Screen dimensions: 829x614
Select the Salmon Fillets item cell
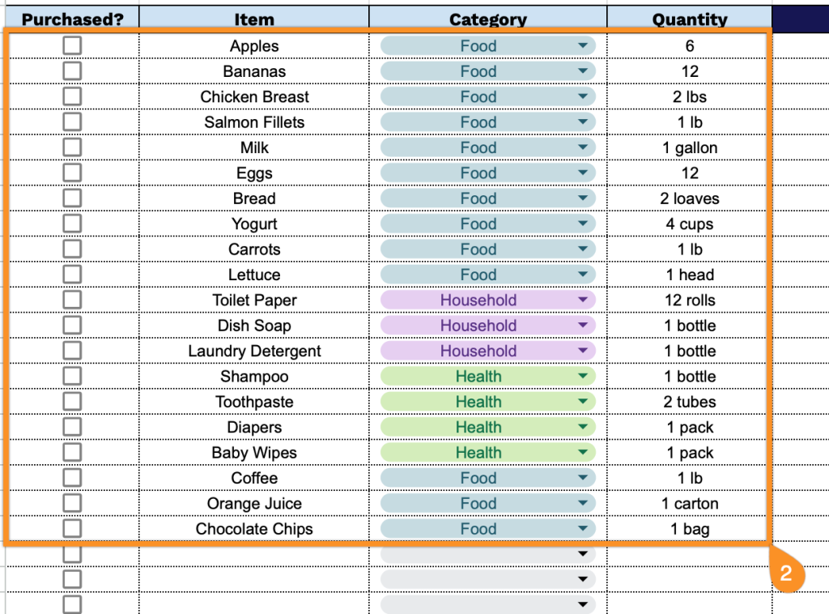click(x=254, y=122)
